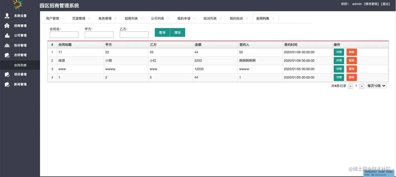Delete the www contract

point(351,69)
